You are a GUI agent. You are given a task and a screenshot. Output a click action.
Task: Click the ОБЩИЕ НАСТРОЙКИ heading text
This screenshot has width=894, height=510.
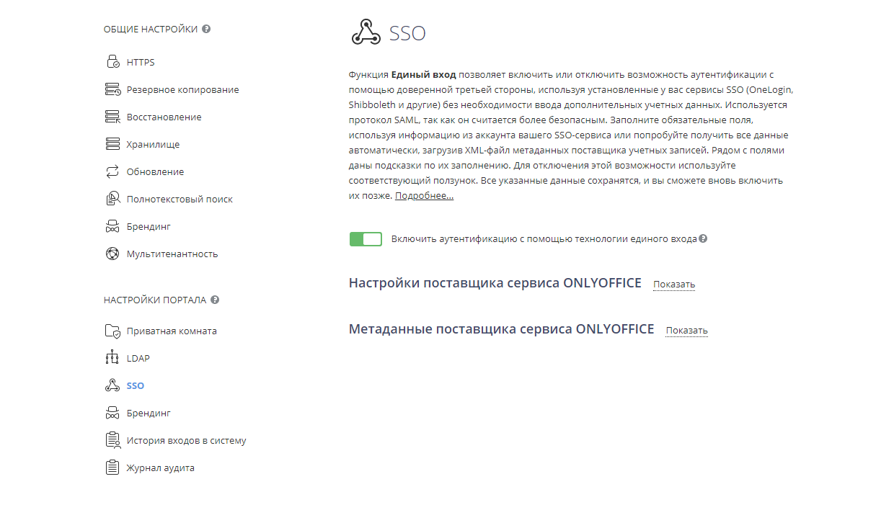pyautogui.click(x=151, y=30)
